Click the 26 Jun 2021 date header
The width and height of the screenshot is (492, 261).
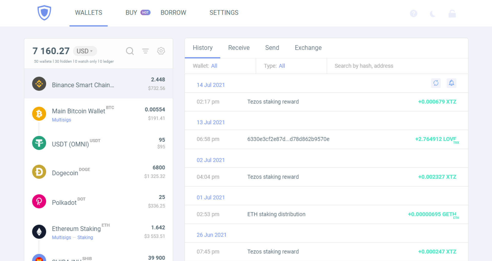(211, 235)
